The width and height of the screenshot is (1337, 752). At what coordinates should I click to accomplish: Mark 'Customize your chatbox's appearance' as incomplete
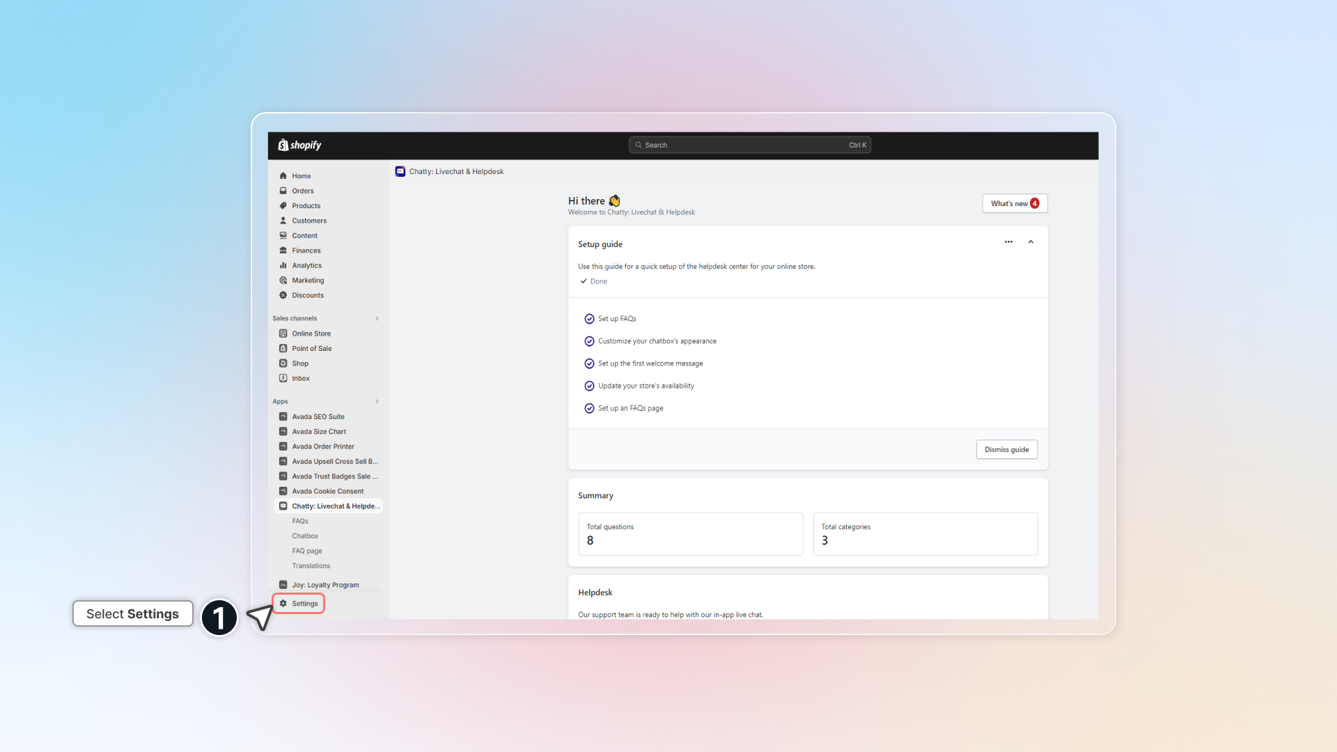pyautogui.click(x=589, y=341)
